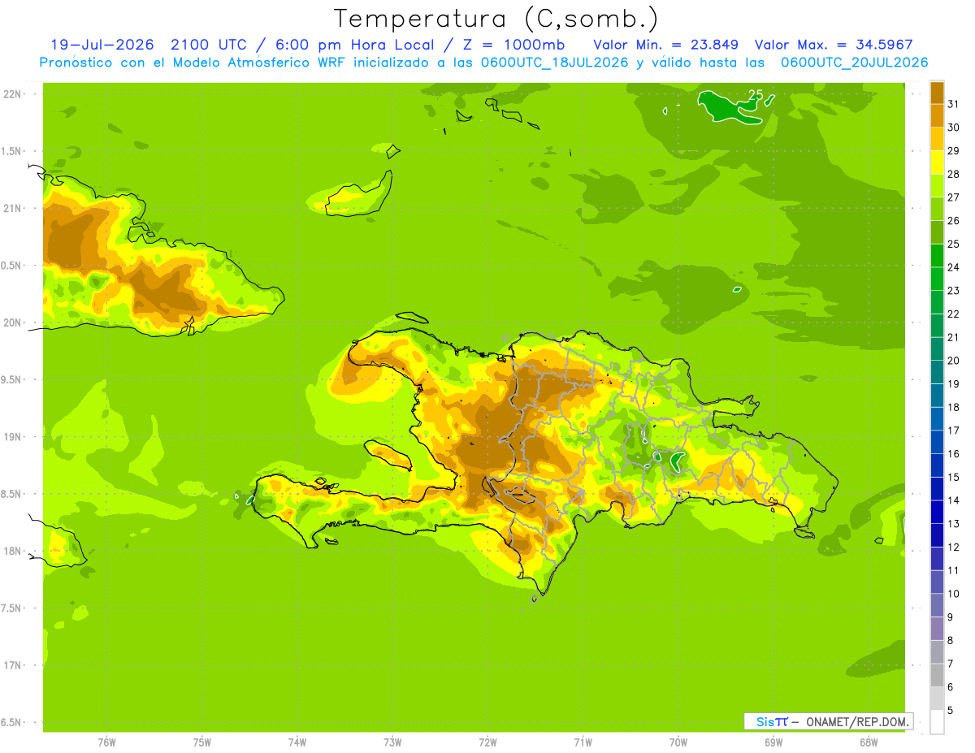Click the '68W' longitude label
The height and width of the screenshot is (753, 975).
[x=869, y=742]
